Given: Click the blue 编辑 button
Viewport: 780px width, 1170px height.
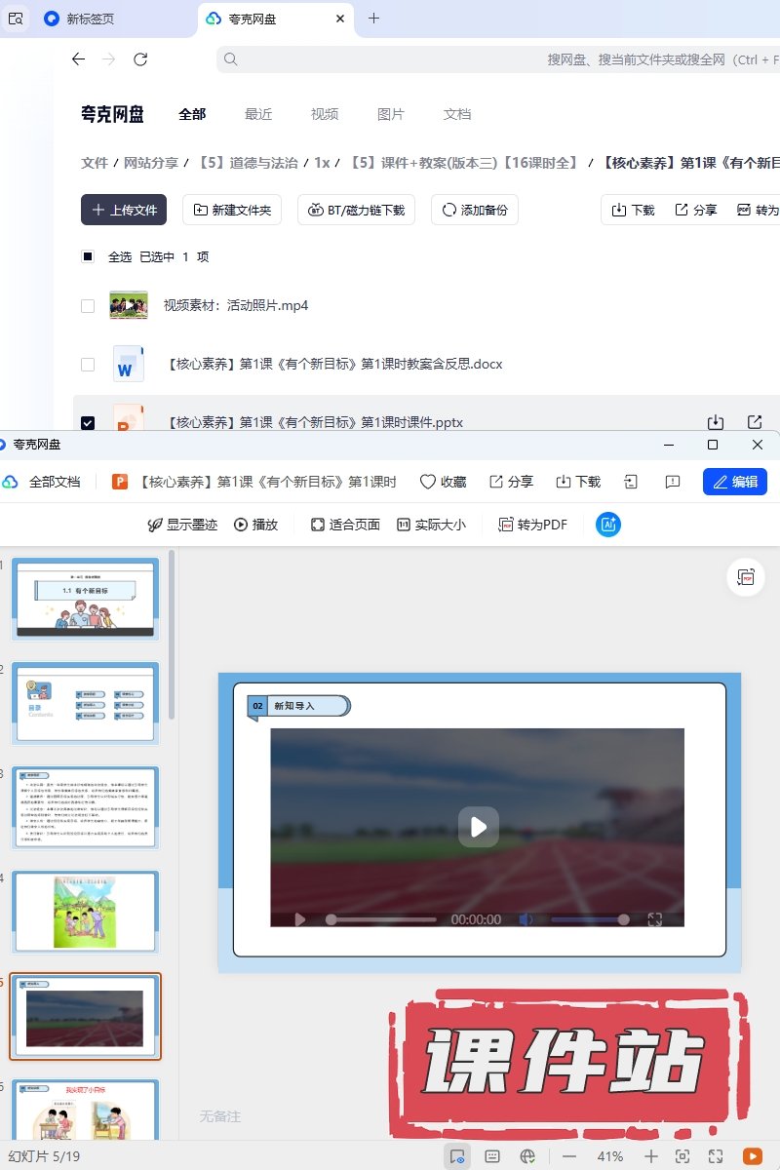Looking at the screenshot, I should (734, 482).
